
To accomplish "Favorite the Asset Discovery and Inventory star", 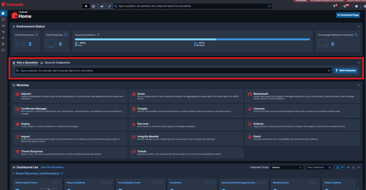I will point(62,173).
